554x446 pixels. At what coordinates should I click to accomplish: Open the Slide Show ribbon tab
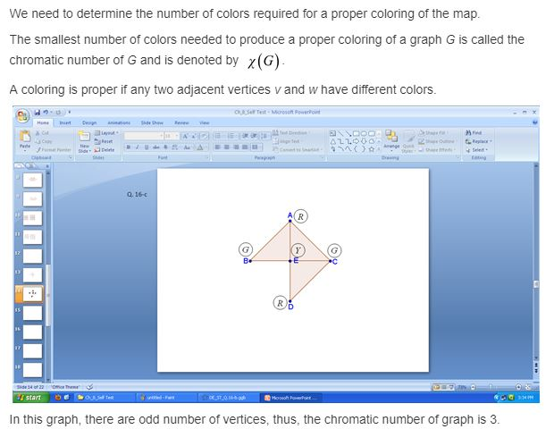pos(152,122)
